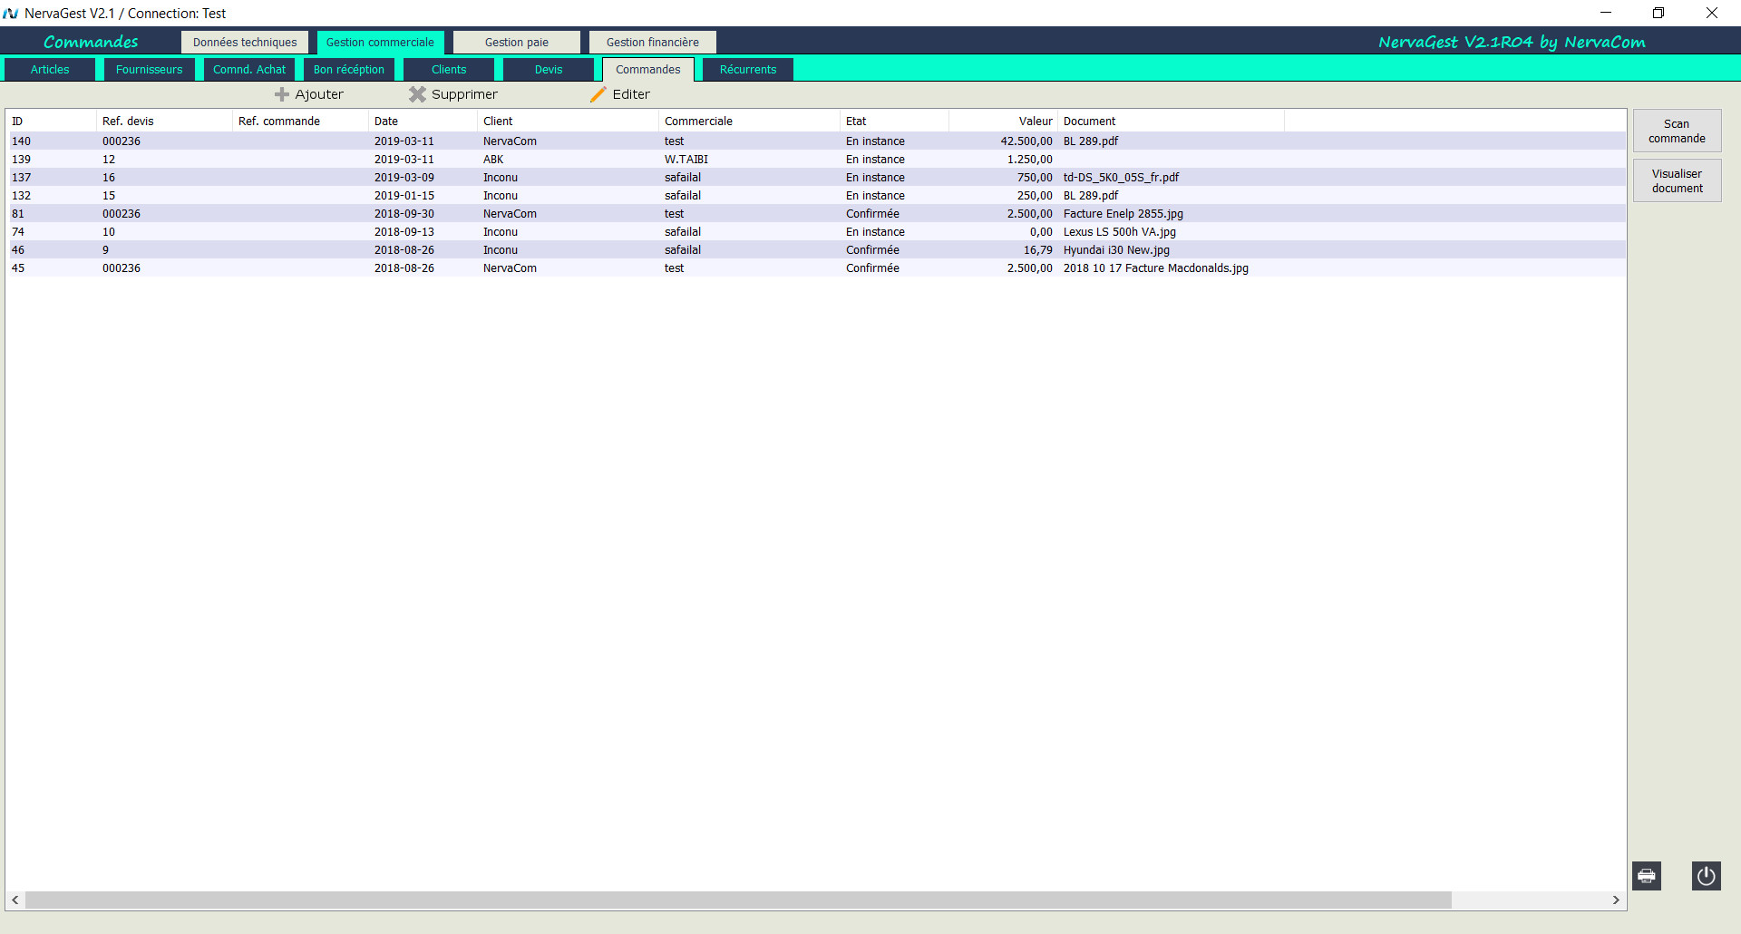Click the Scan commande button
The height and width of the screenshot is (934, 1741).
tap(1677, 131)
